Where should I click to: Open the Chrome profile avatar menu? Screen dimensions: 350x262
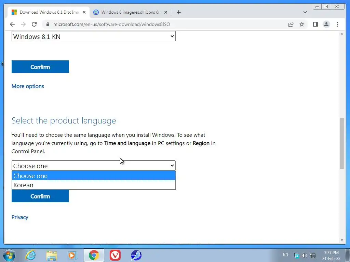tap(326, 24)
